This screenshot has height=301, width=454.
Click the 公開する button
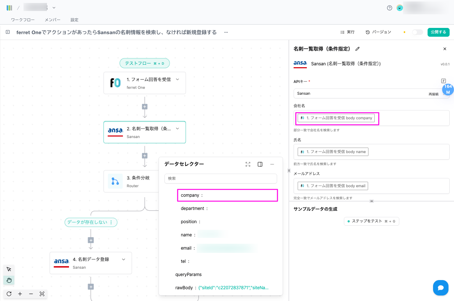pos(438,32)
